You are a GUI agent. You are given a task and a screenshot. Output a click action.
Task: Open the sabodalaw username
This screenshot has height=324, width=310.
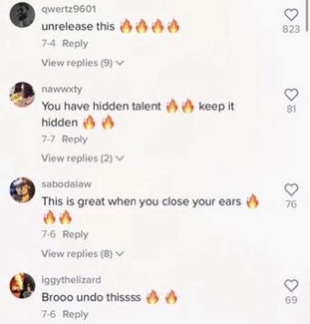[67, 184]
